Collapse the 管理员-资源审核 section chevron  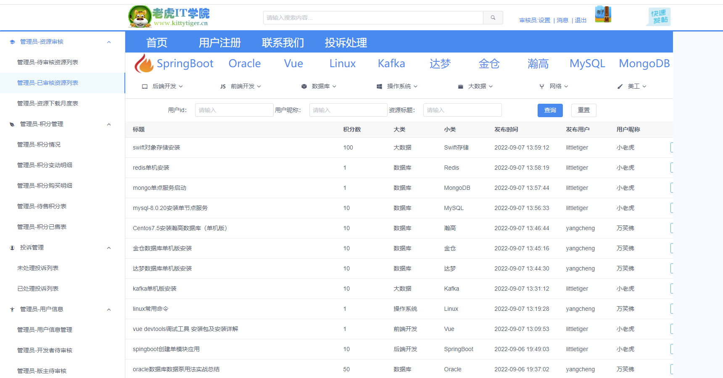click(109, 42)
